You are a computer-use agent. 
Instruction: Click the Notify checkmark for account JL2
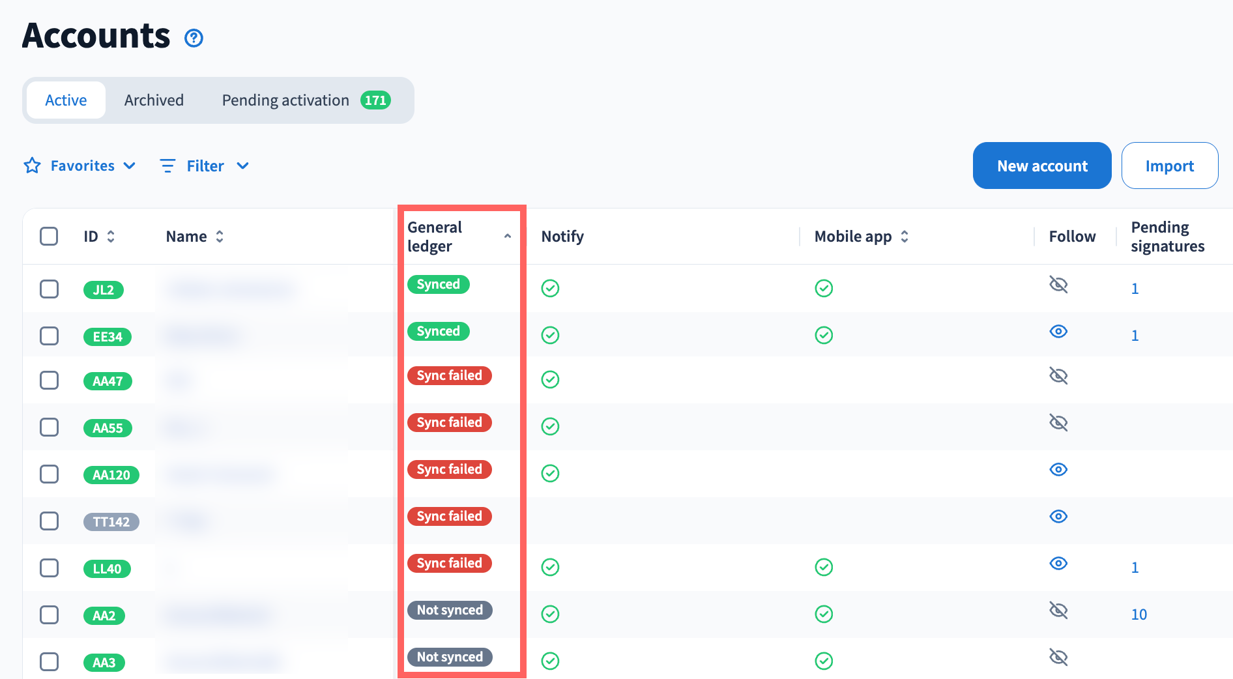coord(550,288)
